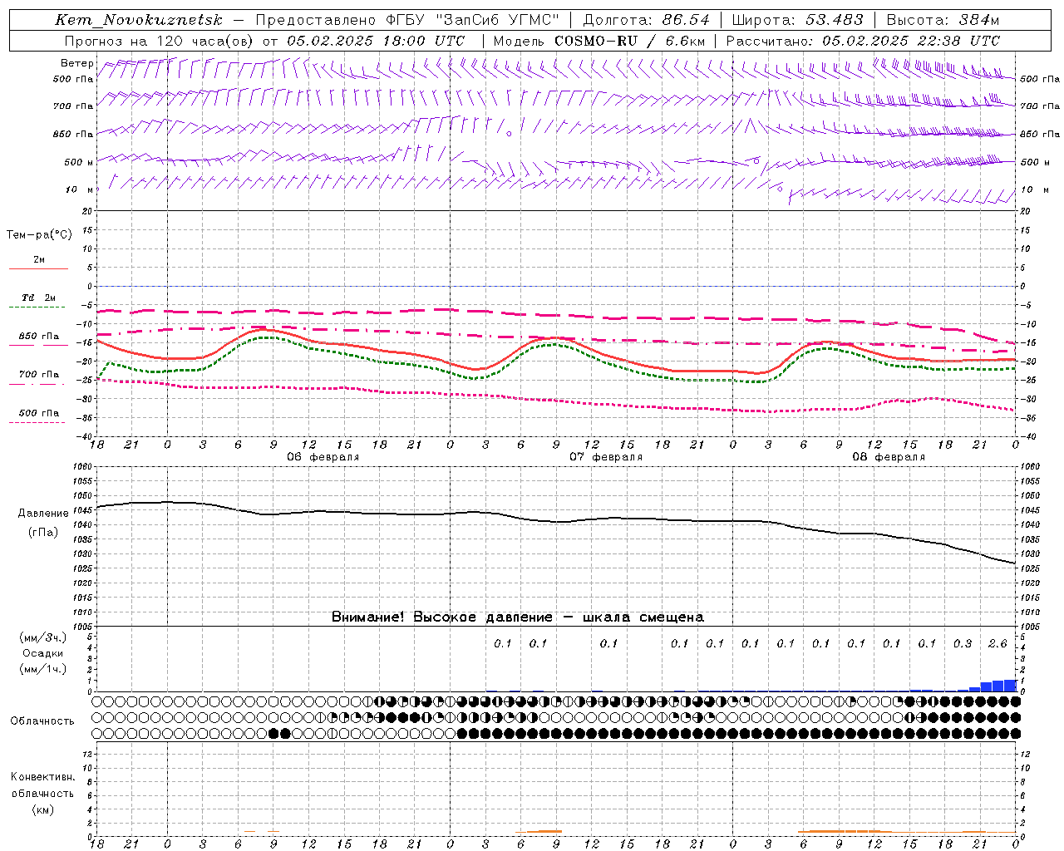Select the (мм/3ч.) precipitation unit label
The height and width of the screenshot is (851, 1064).
43,637
